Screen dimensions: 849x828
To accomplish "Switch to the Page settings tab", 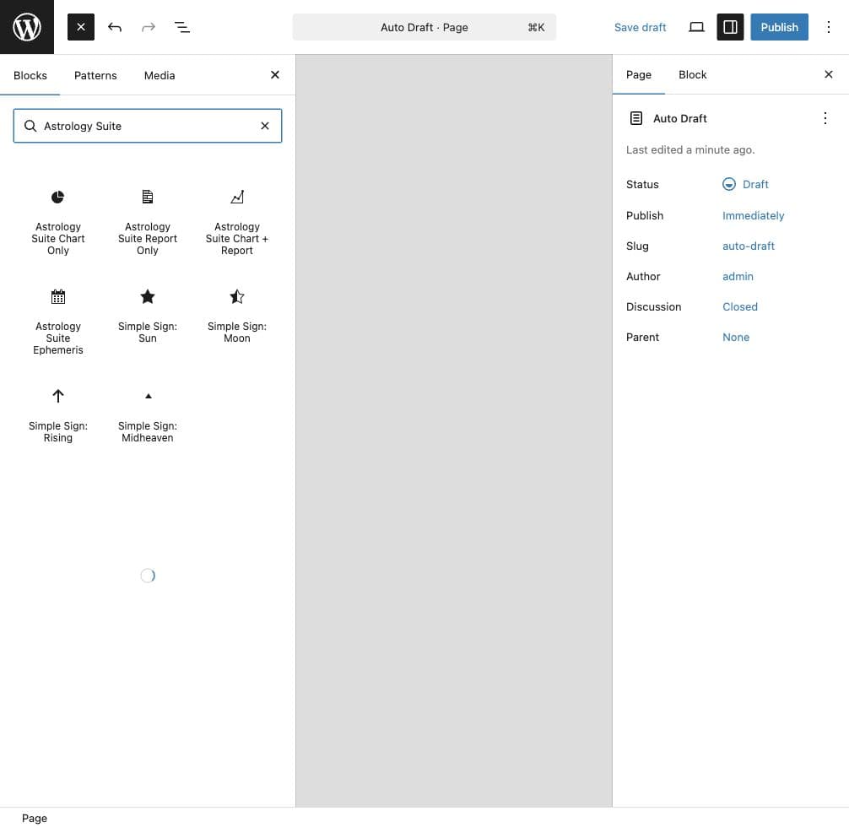I will pyautogui.click(x=638, y=75).
